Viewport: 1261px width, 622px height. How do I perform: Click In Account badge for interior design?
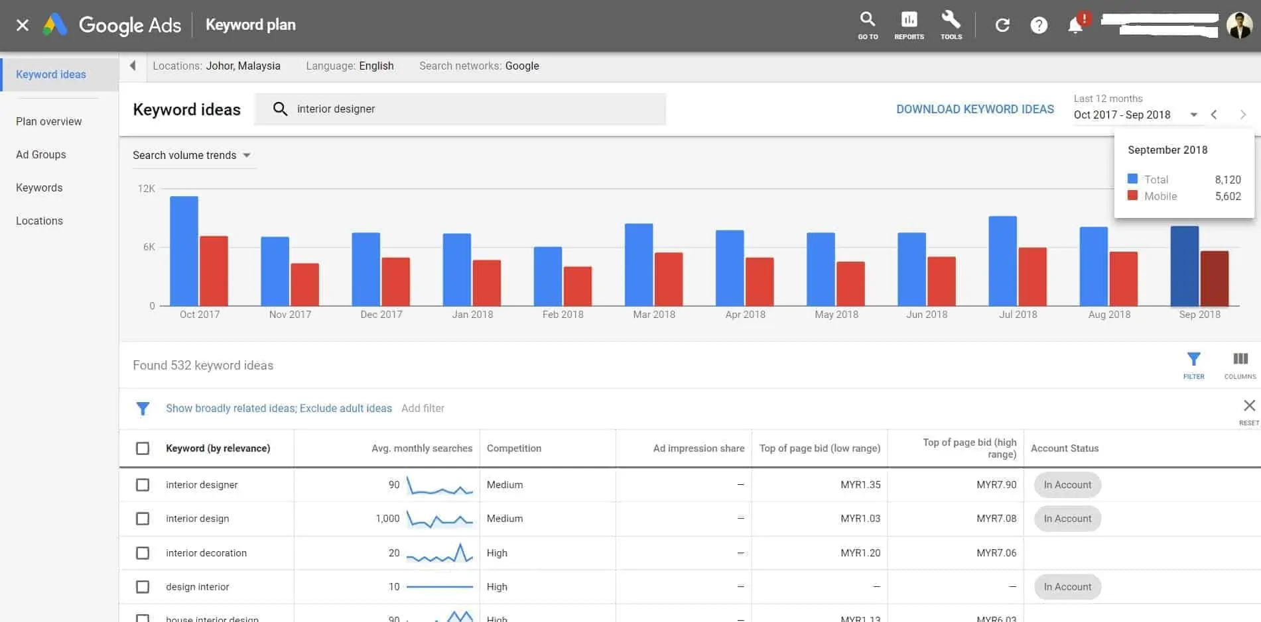tap(1067, 519)
